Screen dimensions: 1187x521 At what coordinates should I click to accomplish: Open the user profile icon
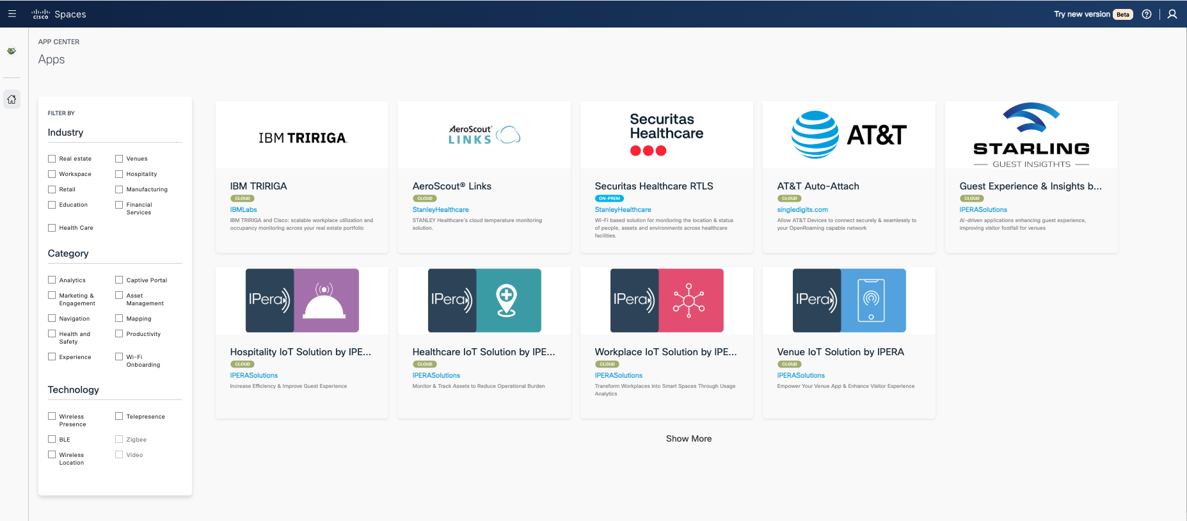click(1172, 14)
